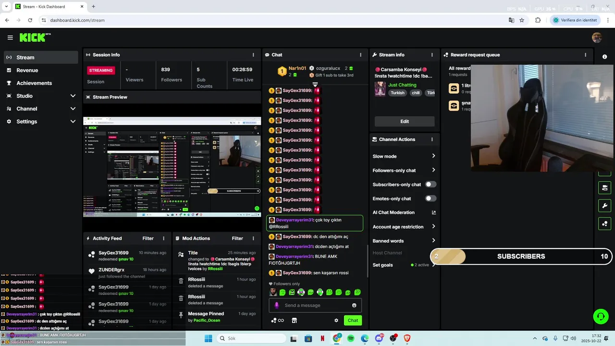Screen dimensions: 615x346
Task: Open the Activity Feed options menu
Action: tap(164, 238)
